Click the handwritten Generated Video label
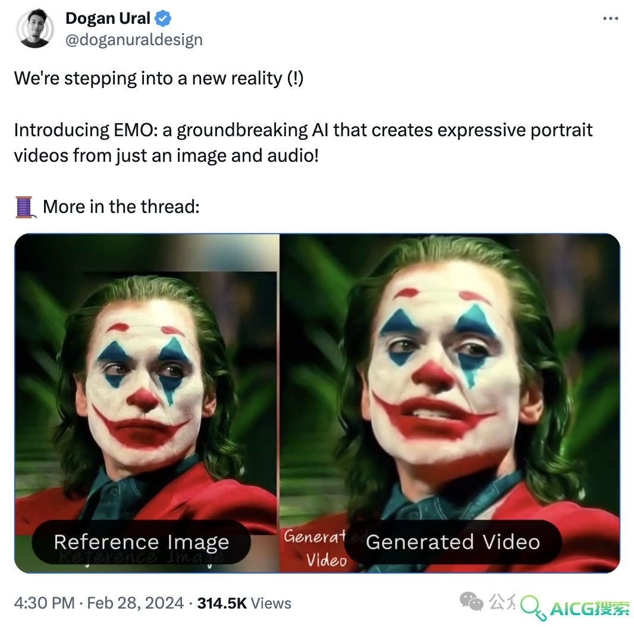Image resolution: width=634 pixels, height=627 pixels. [315, 548]
